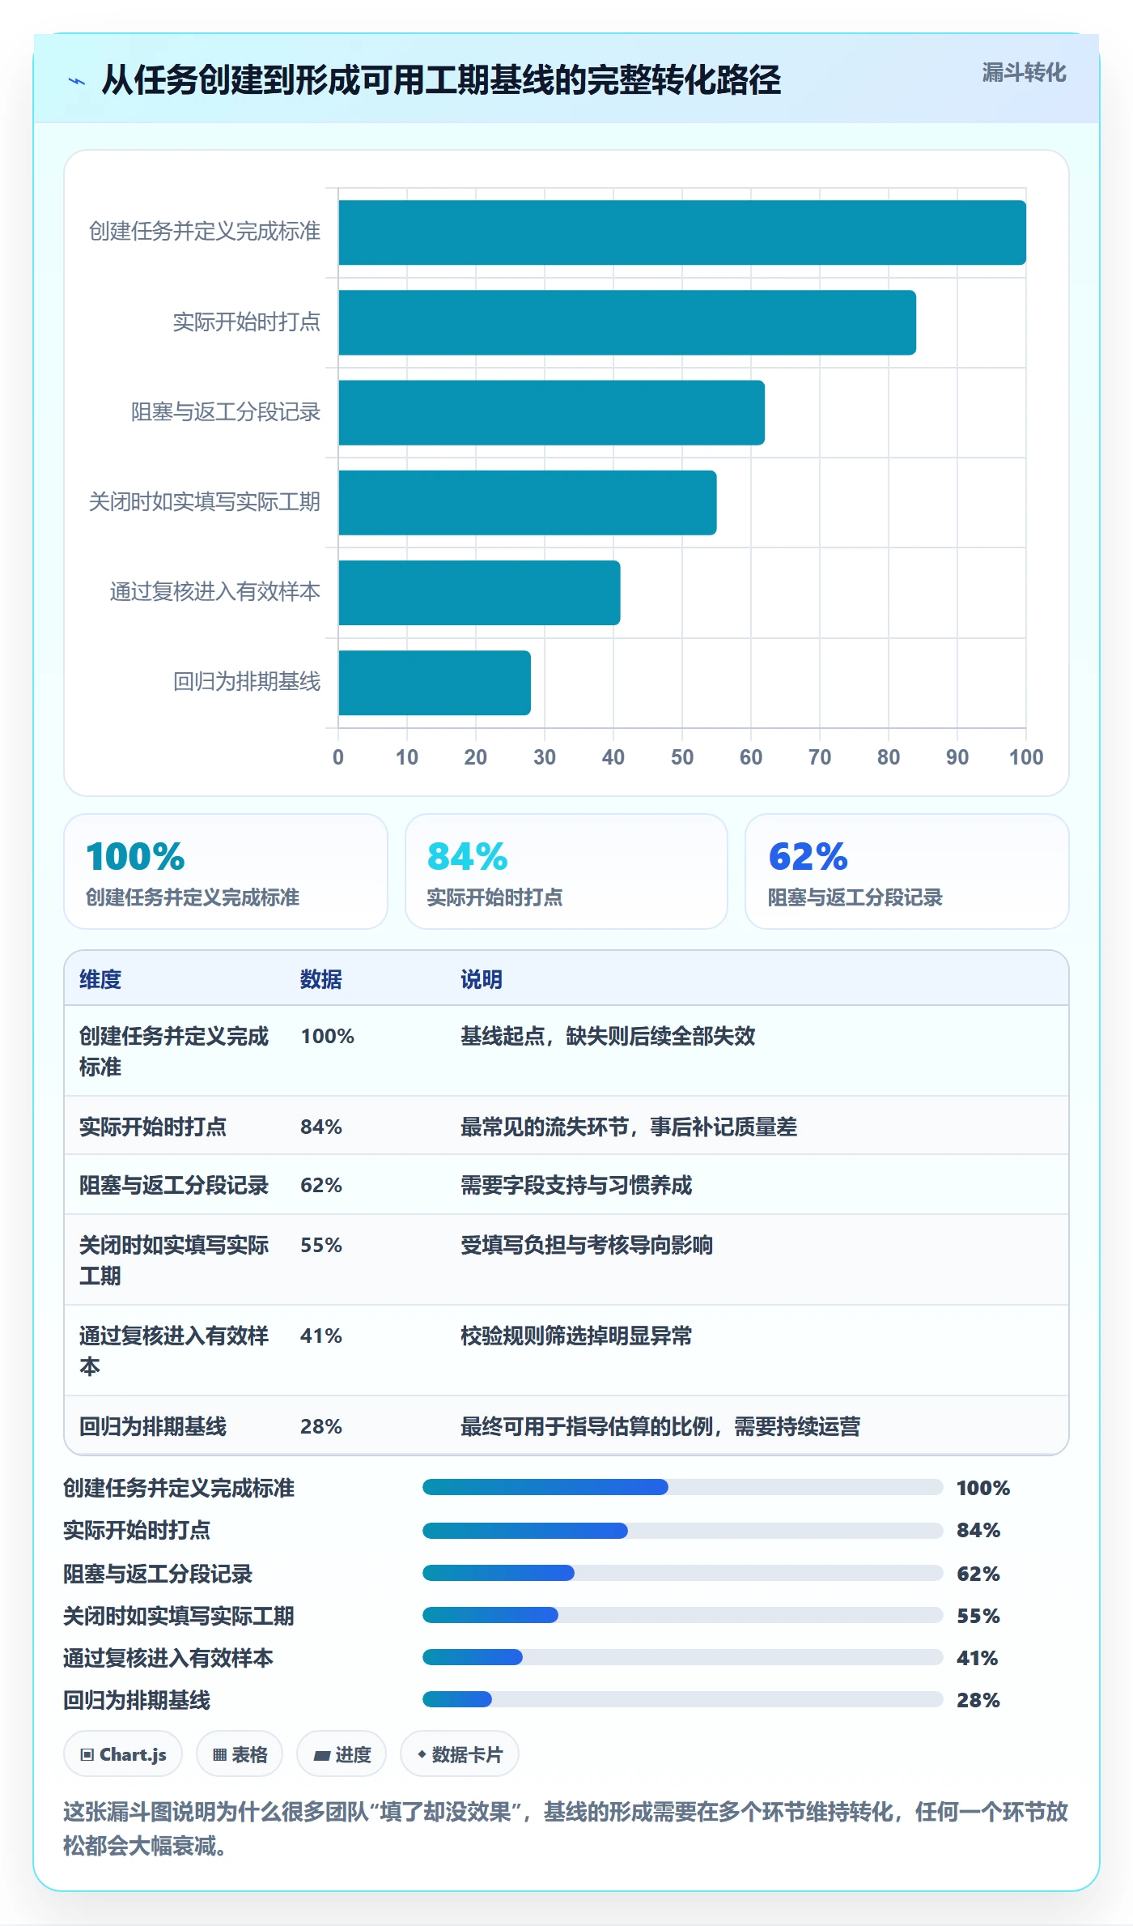Click the 84% progress bar for 实际开始时打点
Screen dimensions: 1133x1926
click(682, 1530)
